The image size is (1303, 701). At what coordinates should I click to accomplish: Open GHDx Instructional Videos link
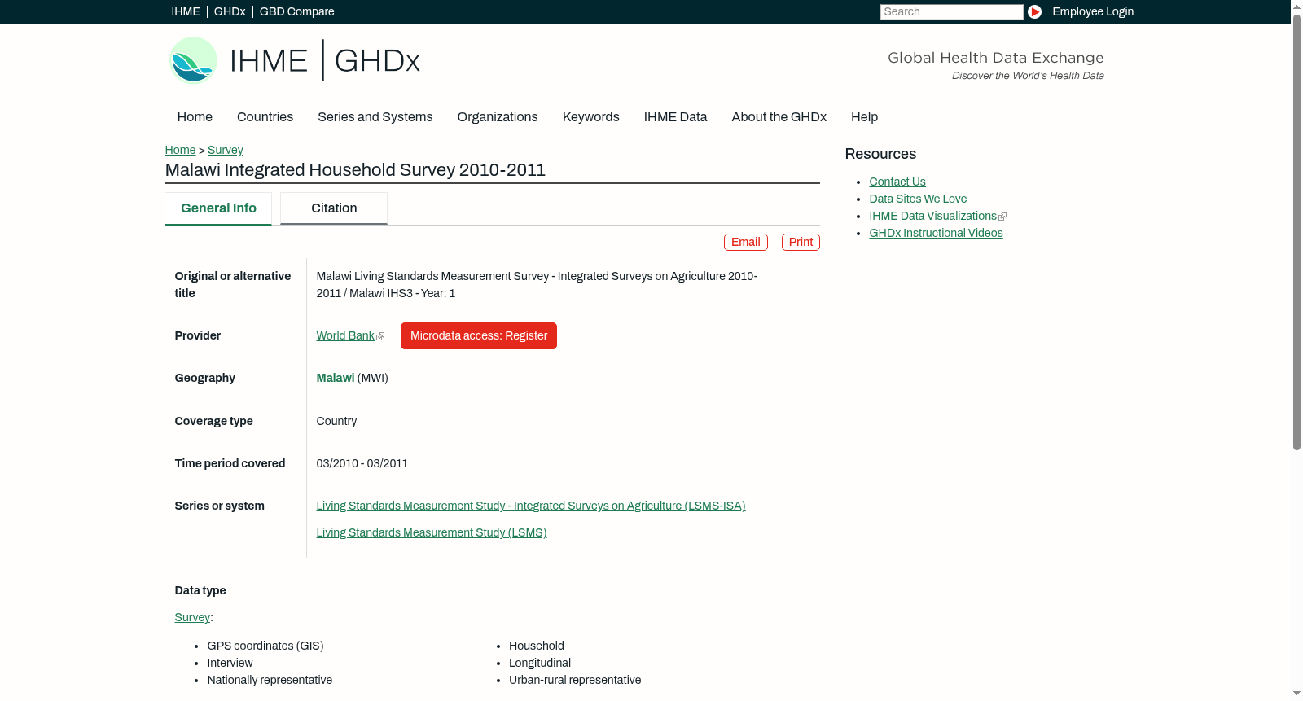click(936, 233)
